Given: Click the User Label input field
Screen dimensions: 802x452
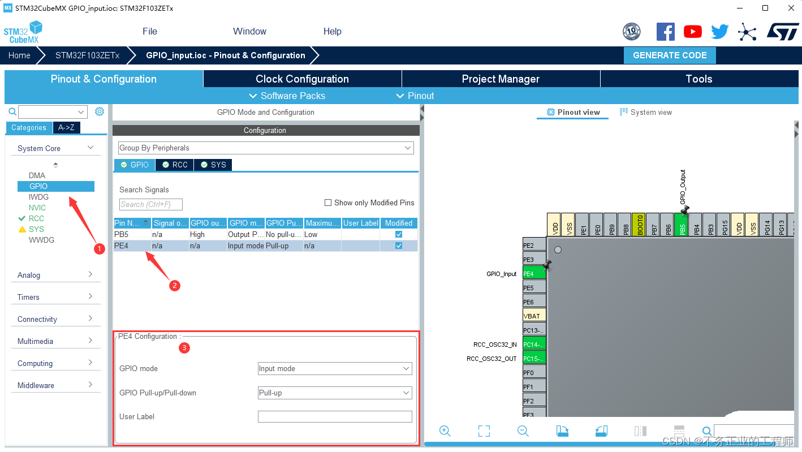Looking at the screenshot, I should [x=335, y=416].
